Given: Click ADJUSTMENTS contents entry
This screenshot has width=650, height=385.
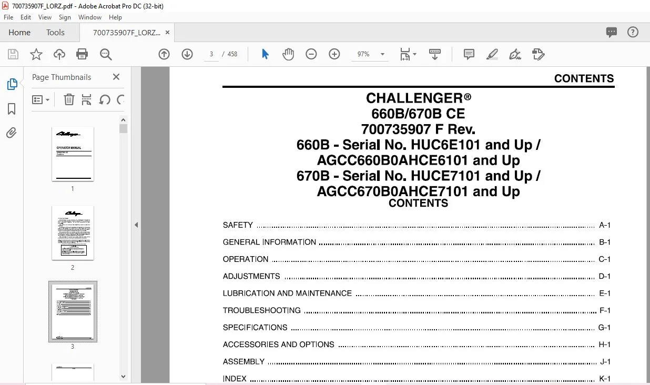Looking at the screenshot, I should [x=417, y=276].
